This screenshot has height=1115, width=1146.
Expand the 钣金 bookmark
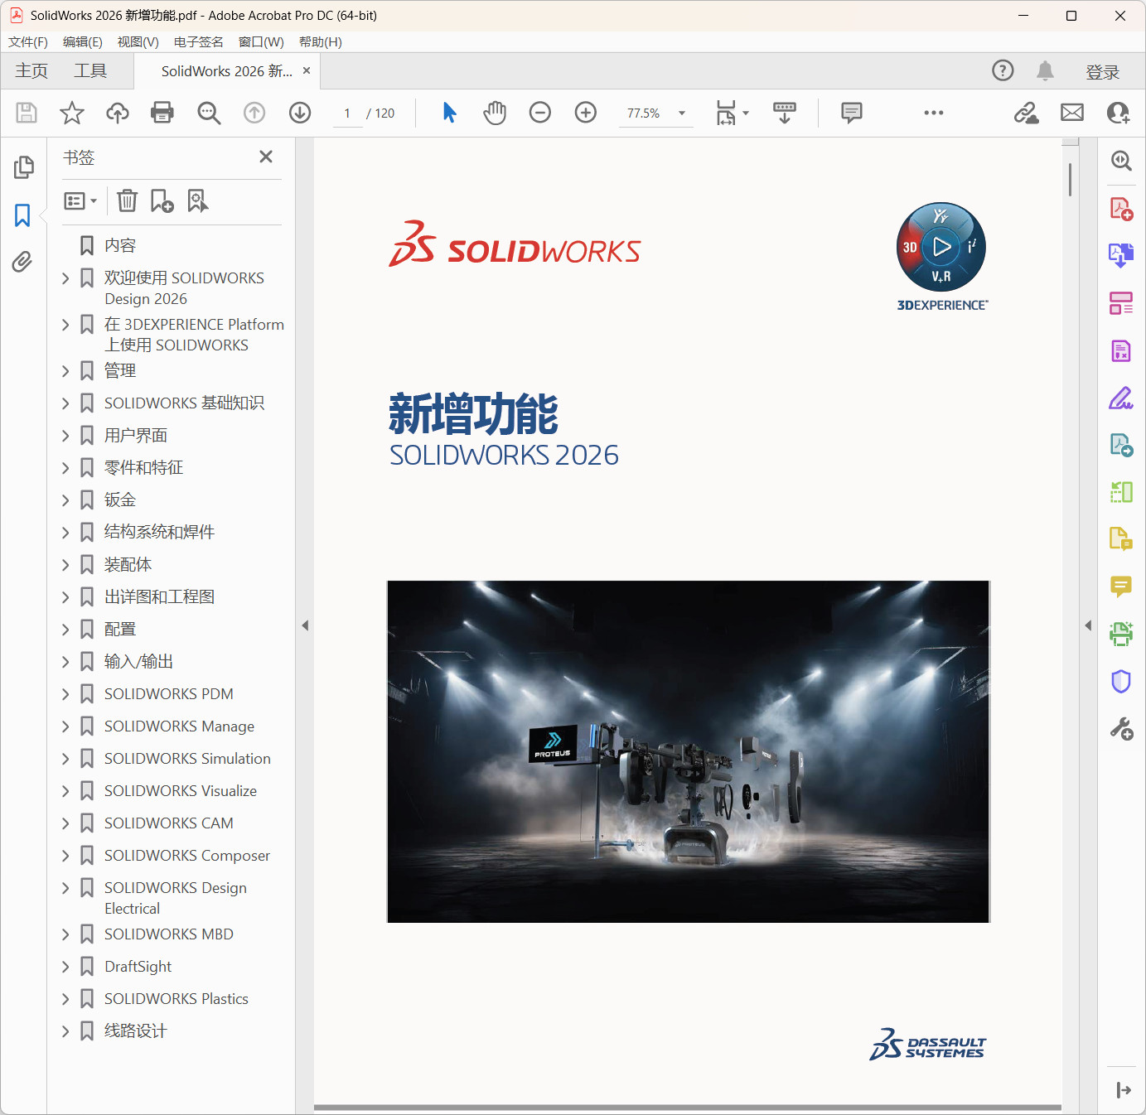point(65,500)
